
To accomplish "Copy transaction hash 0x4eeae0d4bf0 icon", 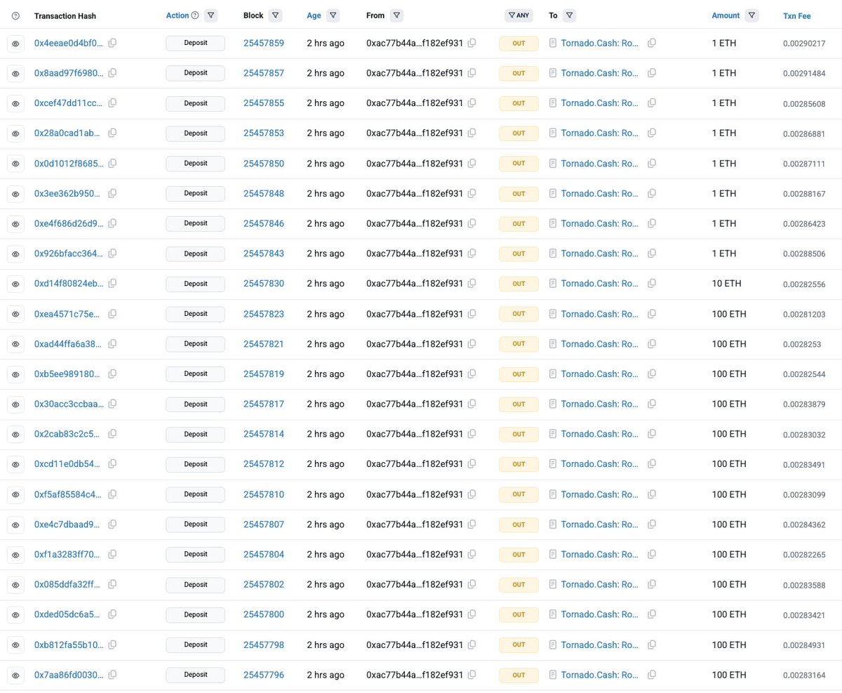I will 112,44.
